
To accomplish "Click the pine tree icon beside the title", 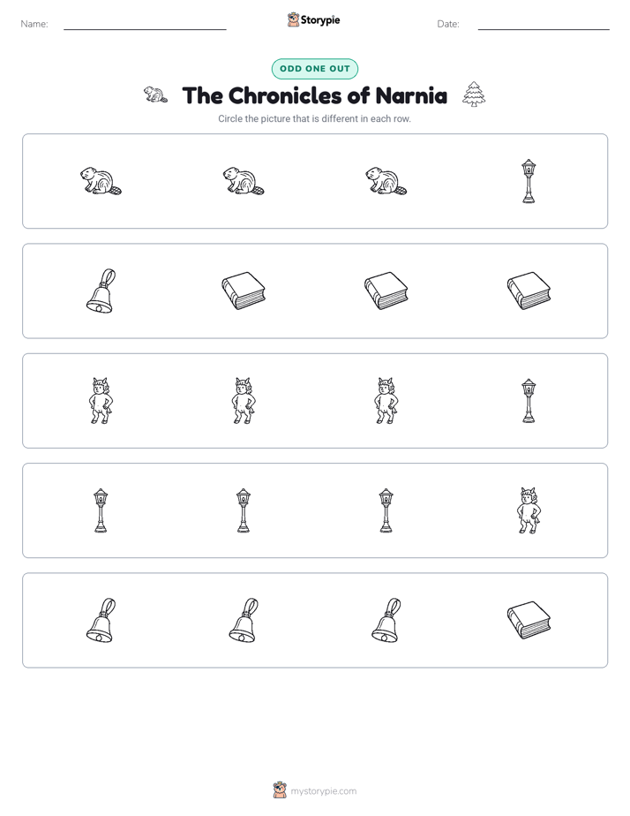I will [x=474, y=94].
